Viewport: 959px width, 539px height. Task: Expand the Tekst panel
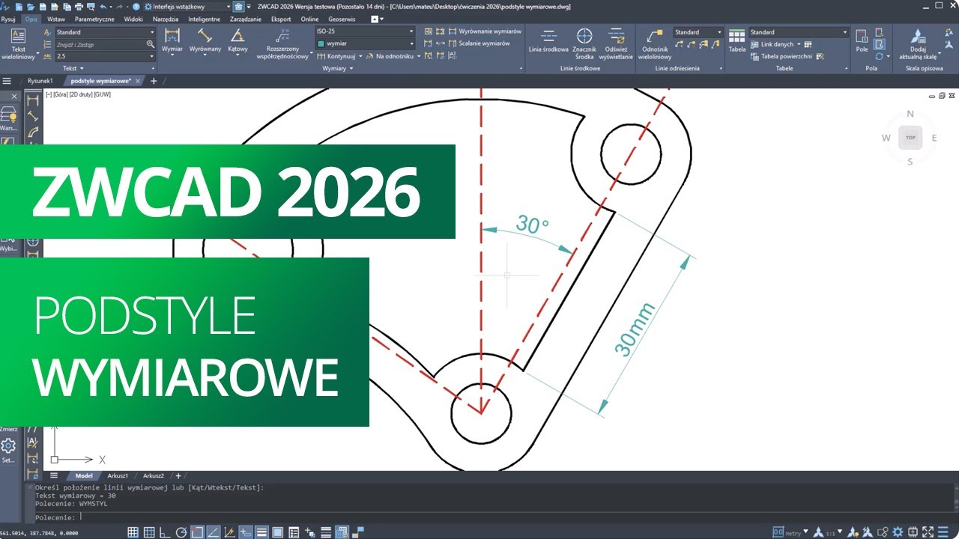click(x=73, y=68)
